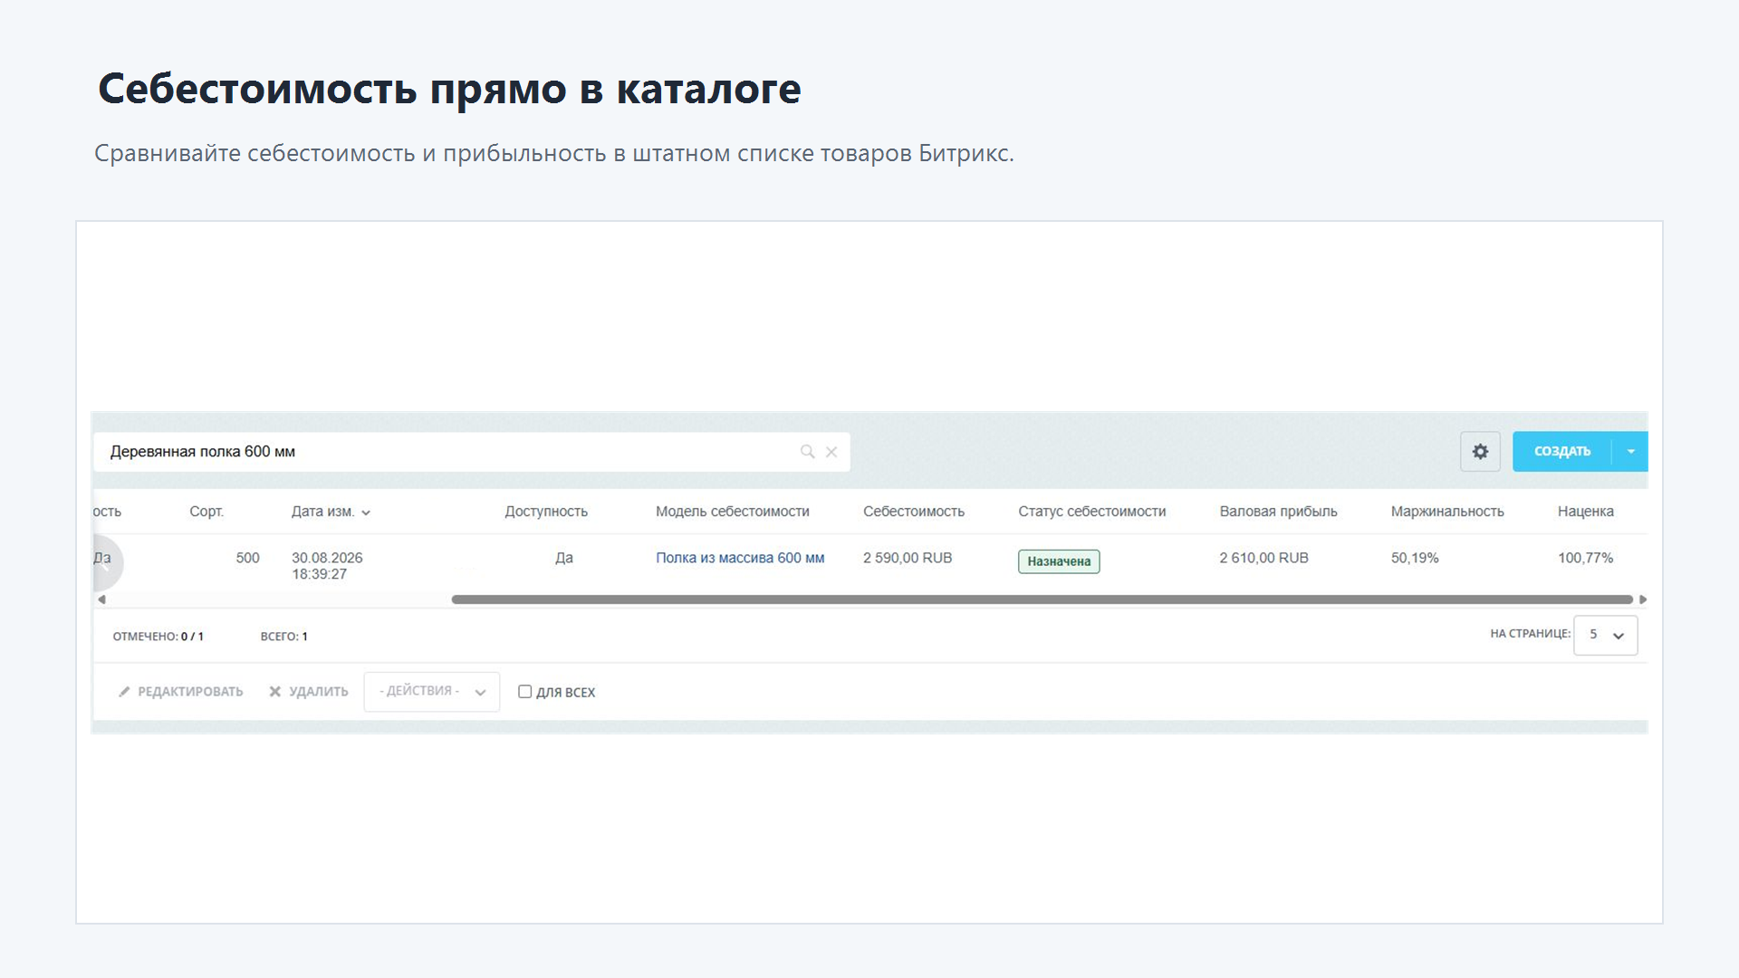Click the ВСЕГО: 1 counter
The height and width of the screenshot is (978, 1739).
[x=283, y=637]
